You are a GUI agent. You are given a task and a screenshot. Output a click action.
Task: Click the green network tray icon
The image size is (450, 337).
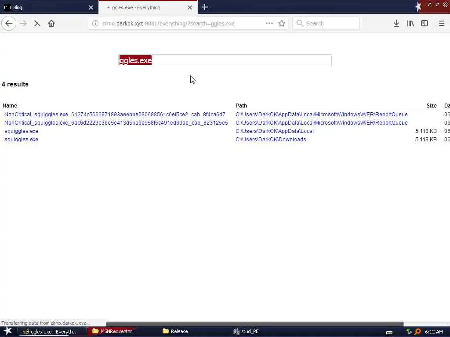409,332
